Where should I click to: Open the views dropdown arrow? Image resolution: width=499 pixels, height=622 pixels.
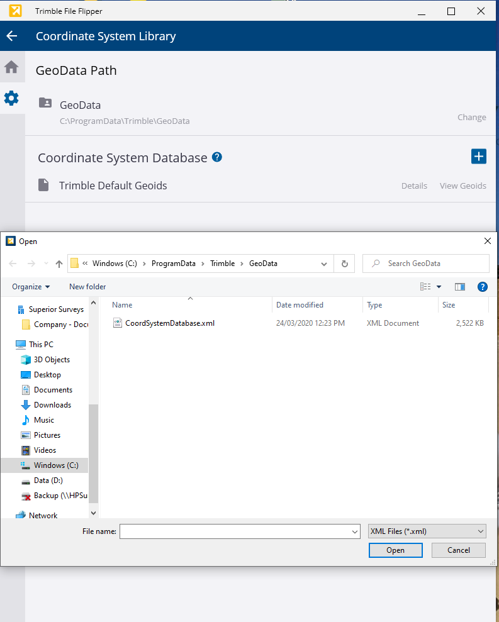[x=437, y=287]
